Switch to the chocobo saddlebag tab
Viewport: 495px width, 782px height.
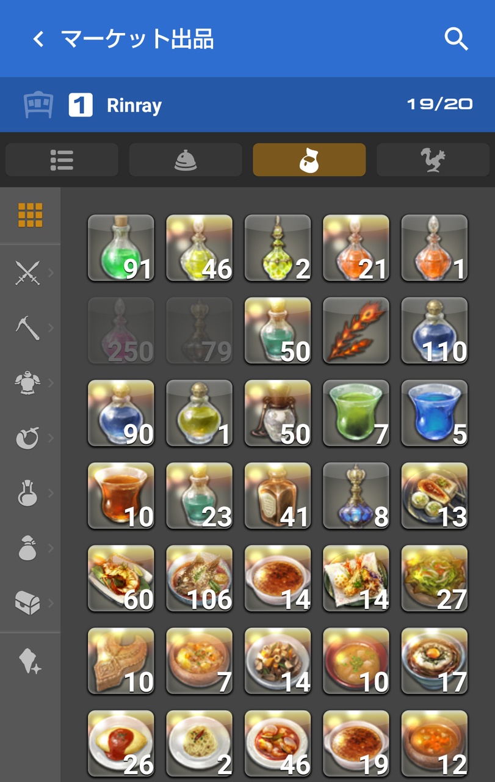point(433,160)
